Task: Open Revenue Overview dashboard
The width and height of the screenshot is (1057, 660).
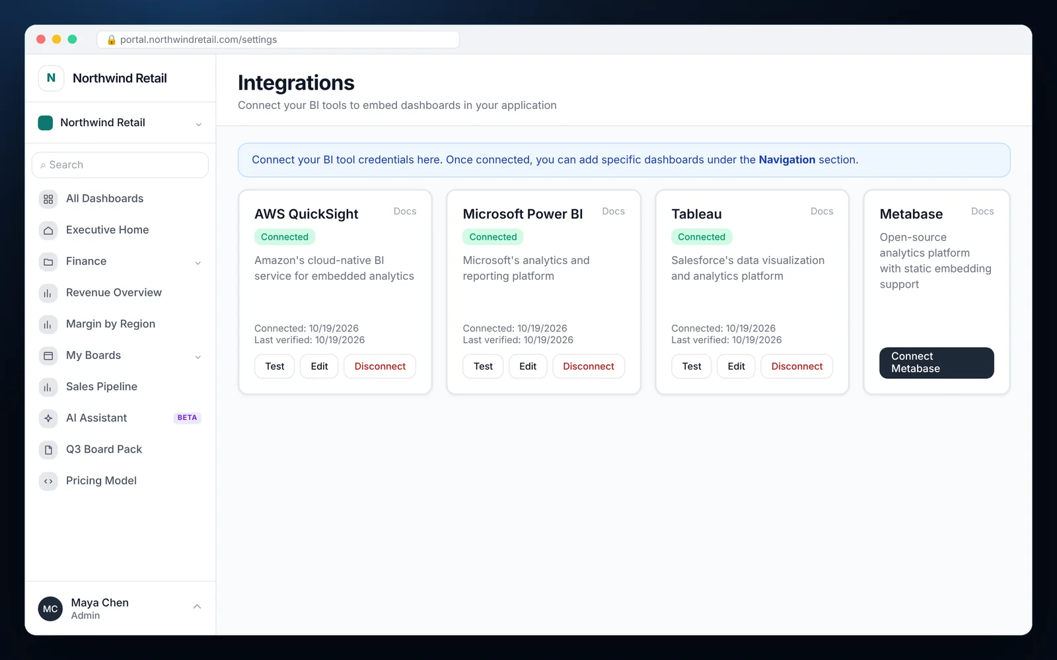Action: 120,293
